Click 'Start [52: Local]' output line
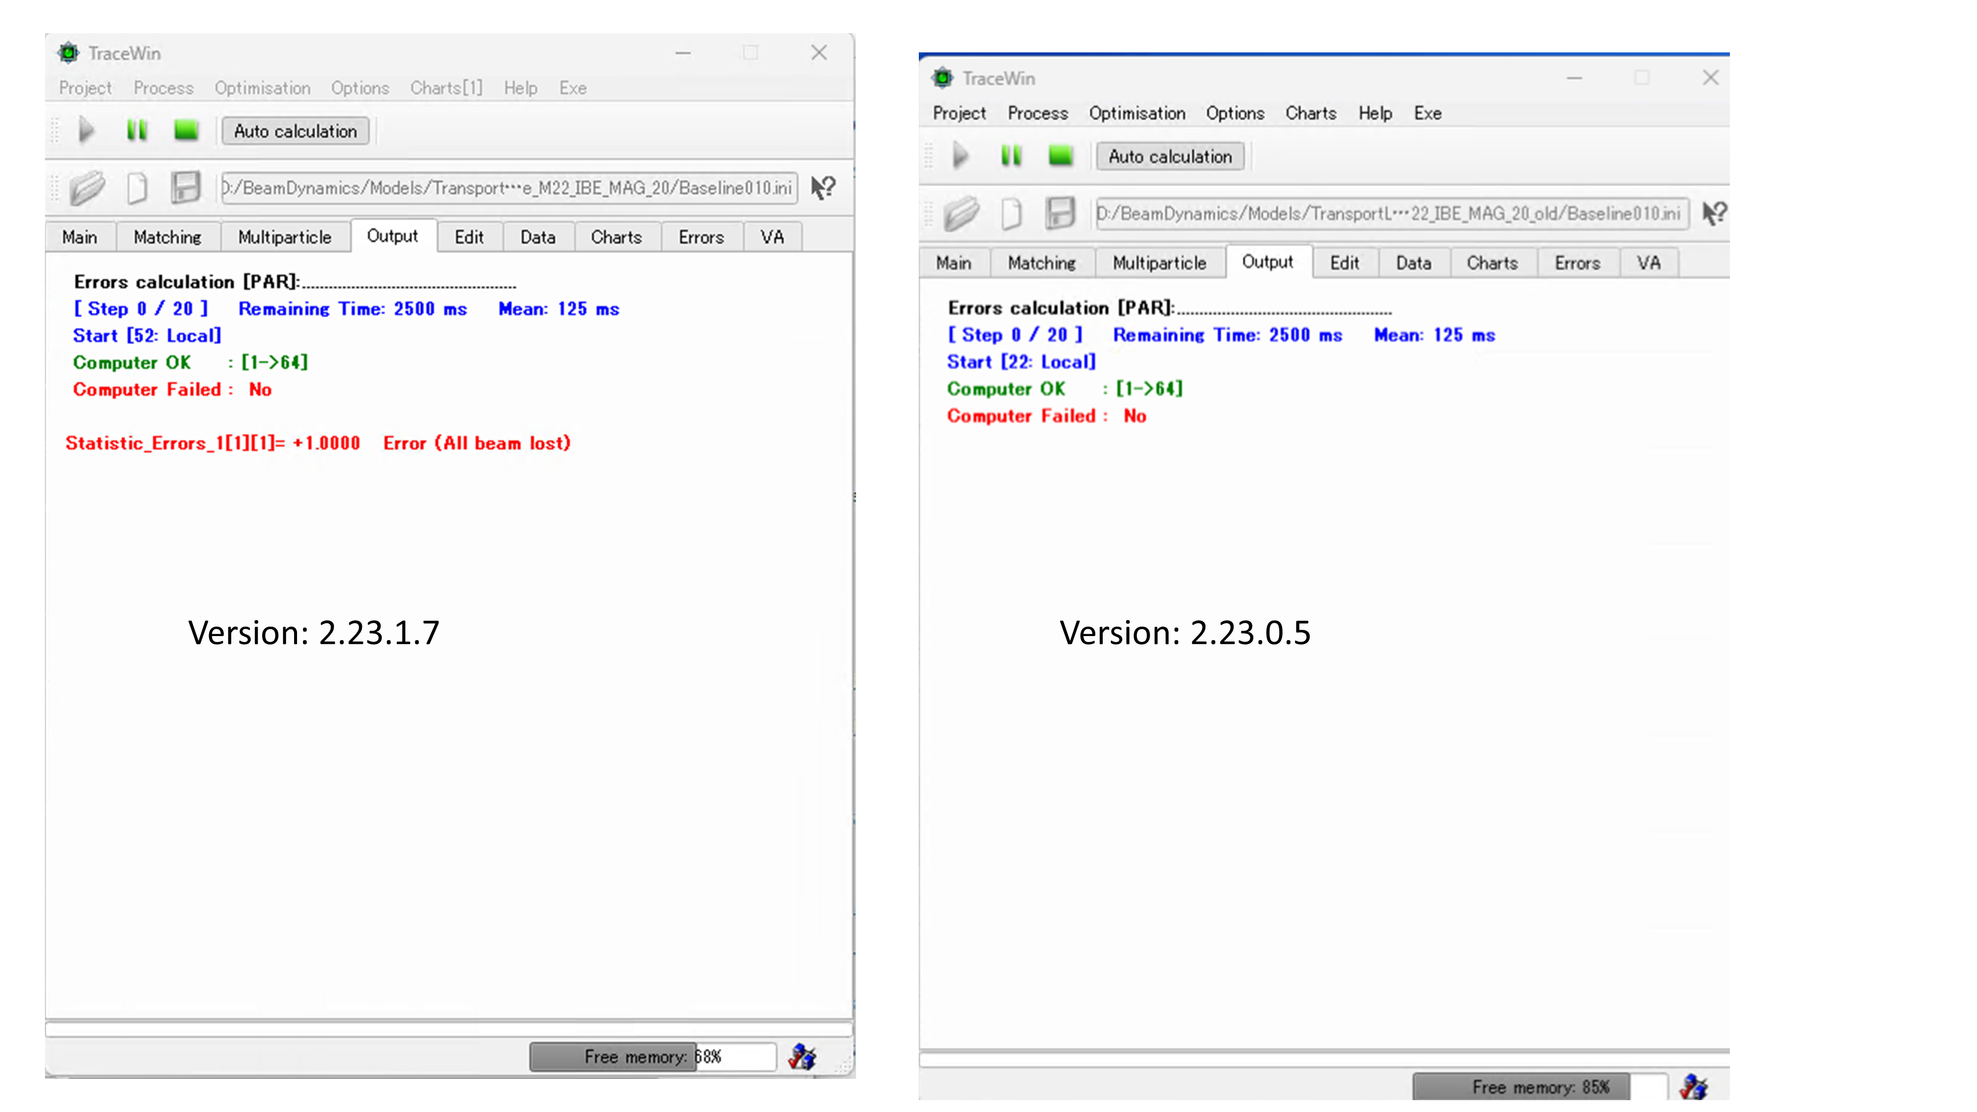This screenshot has height=1112, width=1977. click(x=147, y=336)
